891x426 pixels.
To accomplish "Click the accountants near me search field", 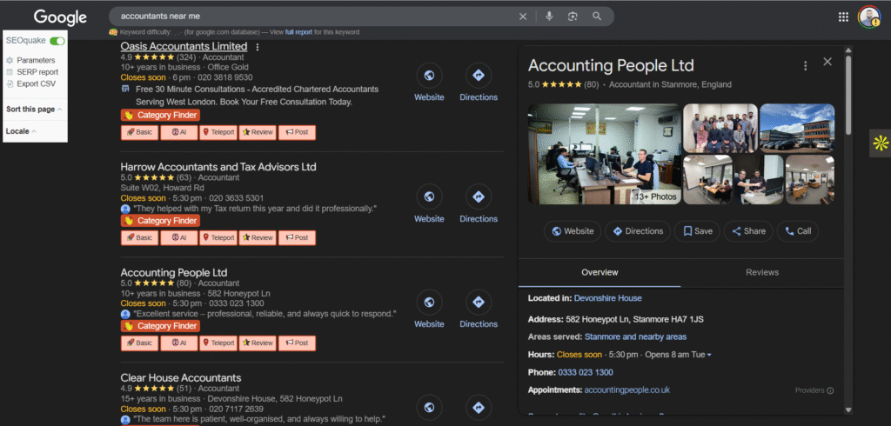I will (x=313, y=17).
